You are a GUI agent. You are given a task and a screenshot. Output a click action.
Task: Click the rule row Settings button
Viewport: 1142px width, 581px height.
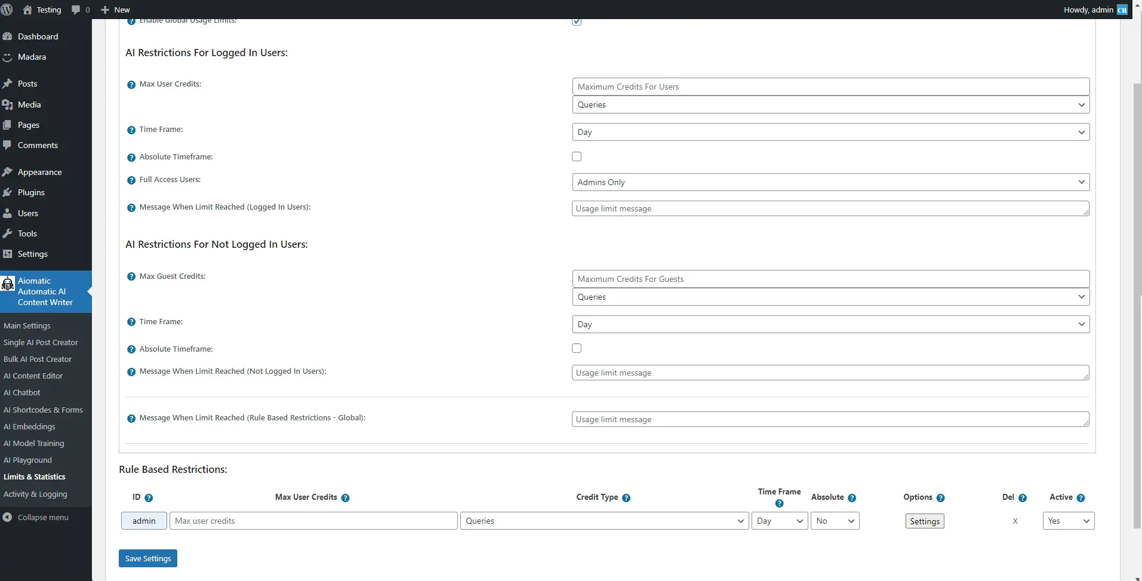(925, 521)
